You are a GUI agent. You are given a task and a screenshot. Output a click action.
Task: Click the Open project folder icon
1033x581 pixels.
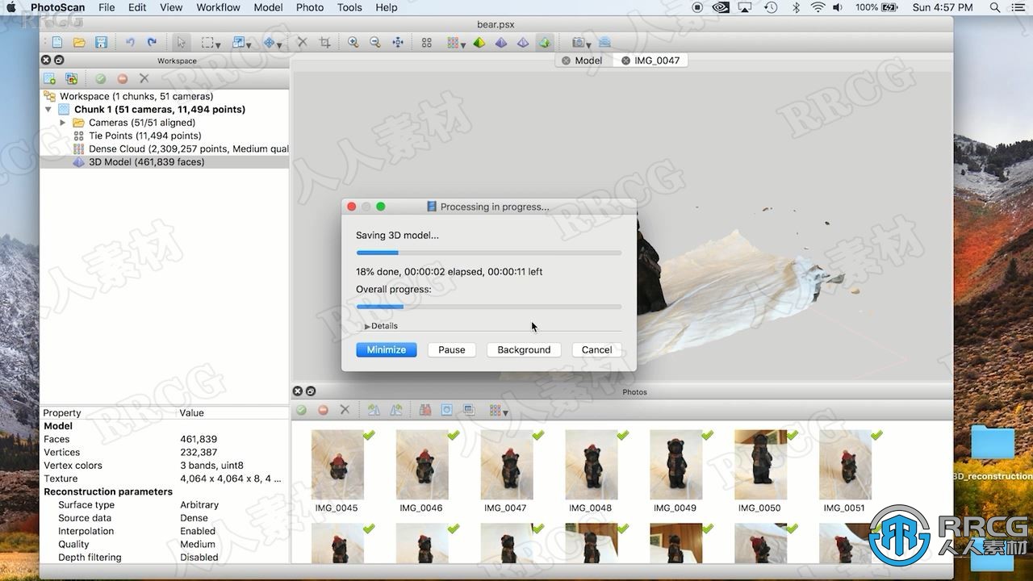point(79,42)
